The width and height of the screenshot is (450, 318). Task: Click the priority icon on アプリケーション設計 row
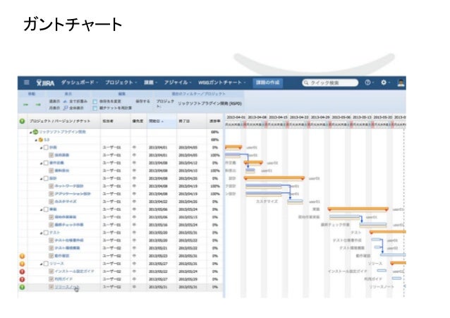[134, 194]
